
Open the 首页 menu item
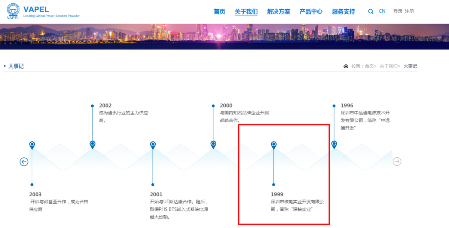tap(219, 12)
